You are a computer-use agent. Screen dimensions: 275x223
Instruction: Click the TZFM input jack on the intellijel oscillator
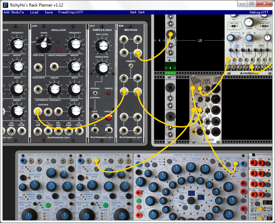[240, 60]
